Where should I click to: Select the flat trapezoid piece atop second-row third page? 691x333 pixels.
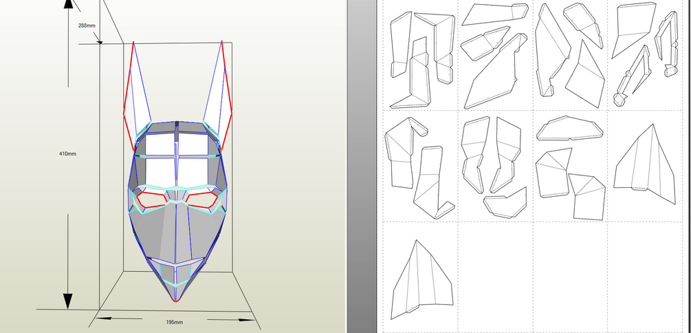coord(570,129)
